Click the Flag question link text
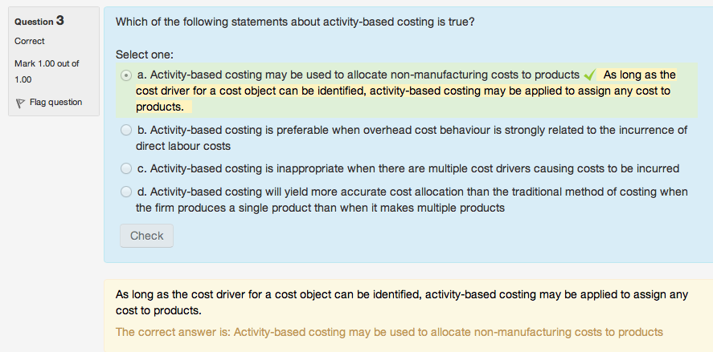 (x=55, y=103)
